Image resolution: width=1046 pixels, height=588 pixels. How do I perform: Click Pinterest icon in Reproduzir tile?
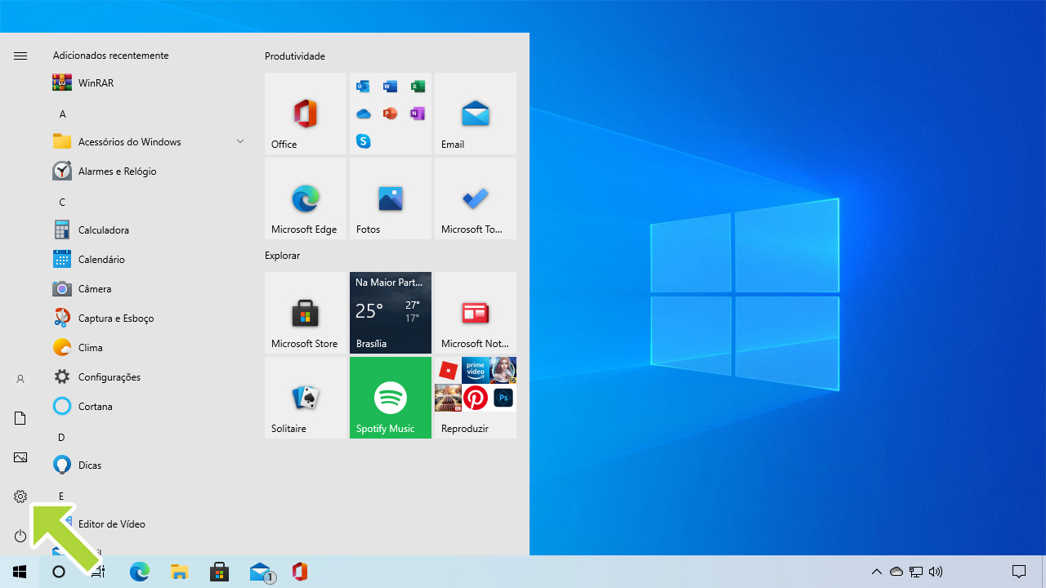click(x=476, y=398)
